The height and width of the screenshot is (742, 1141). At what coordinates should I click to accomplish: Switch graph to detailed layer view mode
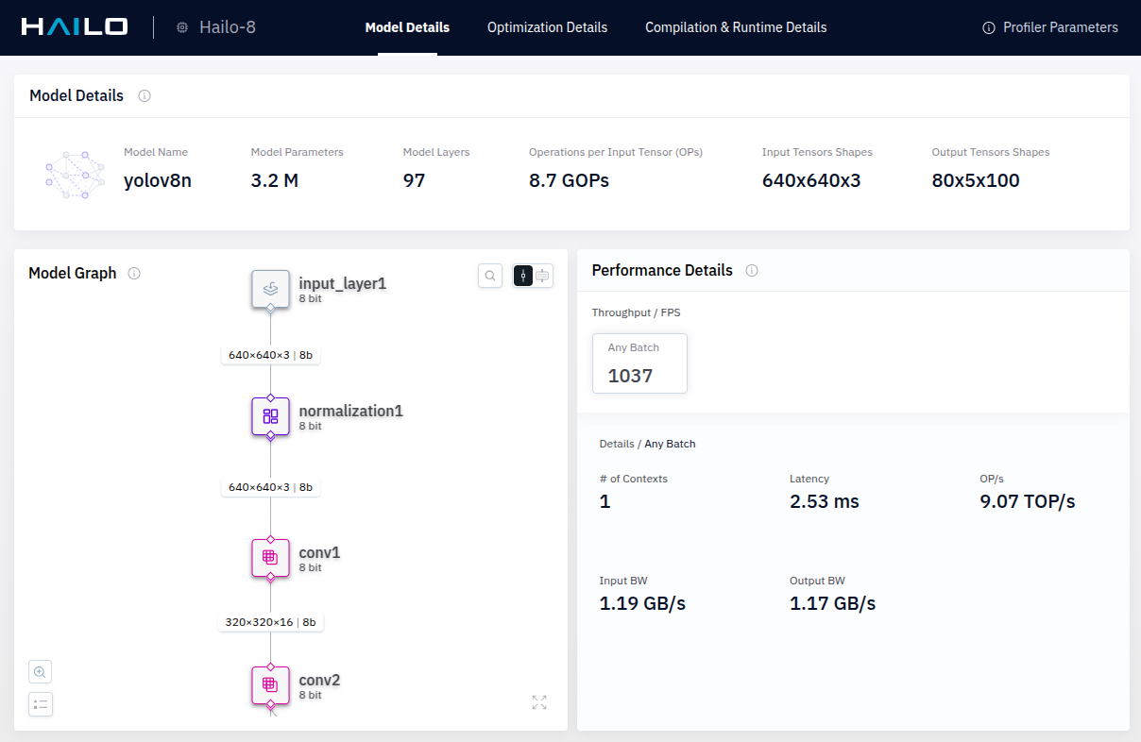tap(543, 276)
